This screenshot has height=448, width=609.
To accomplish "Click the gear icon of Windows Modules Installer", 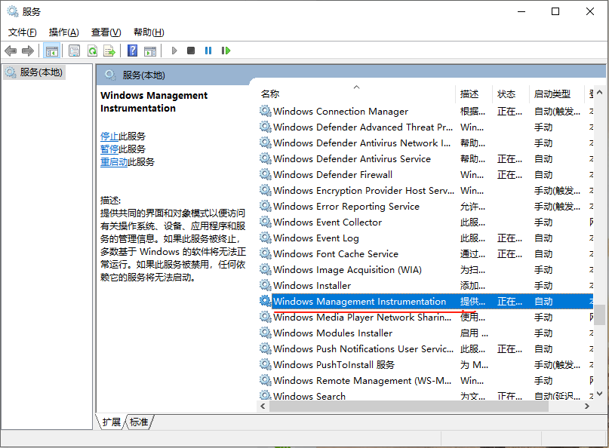I will (x=266, y=333).
